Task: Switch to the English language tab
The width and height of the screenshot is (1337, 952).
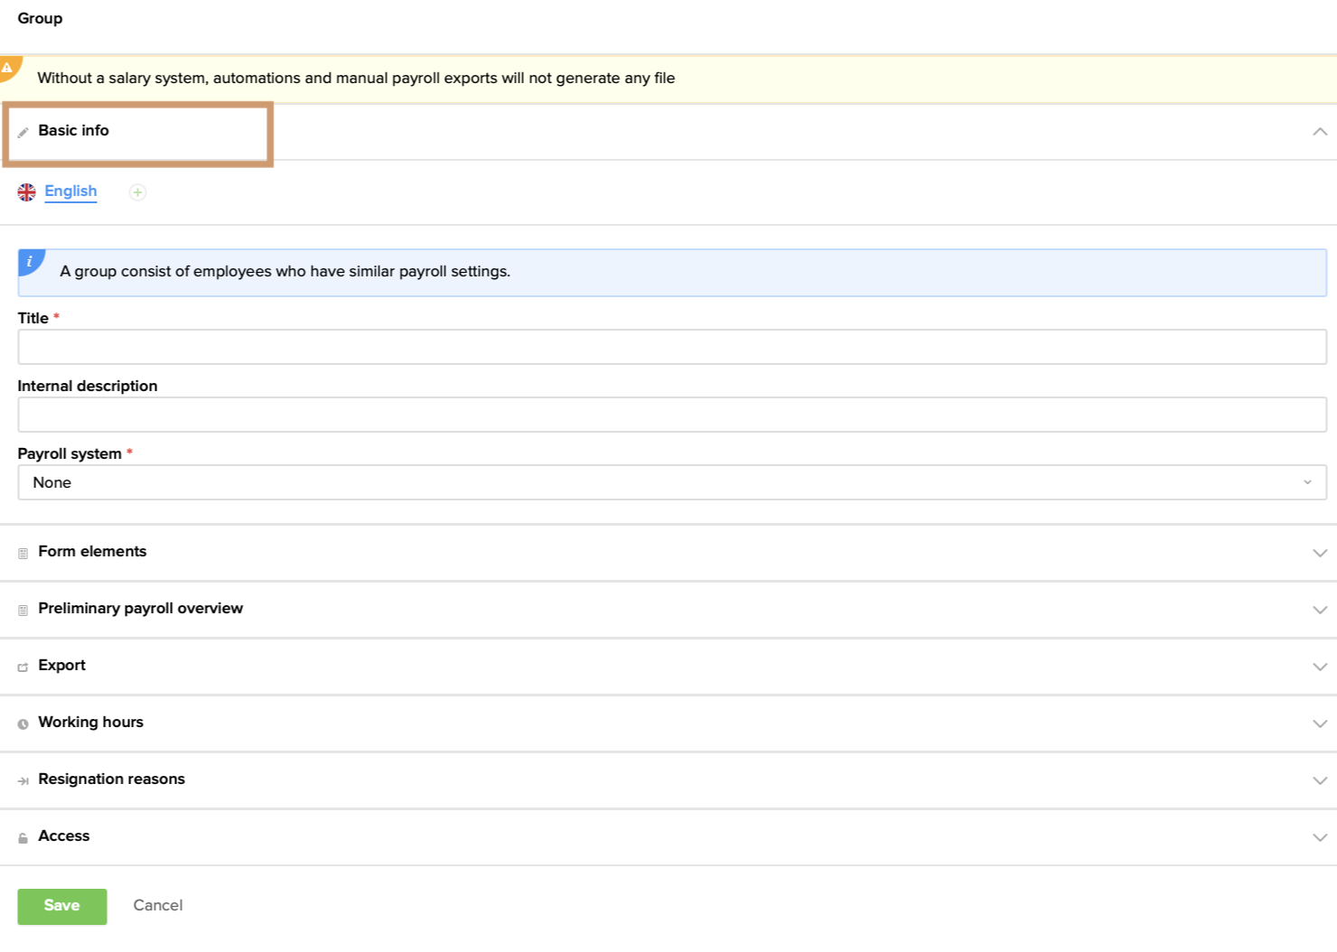Action: coord(70,191)
